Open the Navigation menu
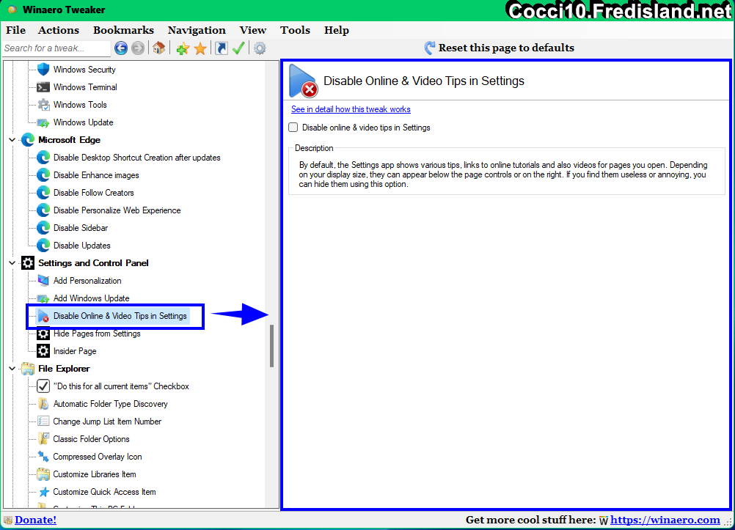Viewport: 735px width, 530px height. click(197, 30)
